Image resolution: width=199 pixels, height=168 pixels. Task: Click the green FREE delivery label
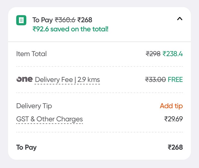tap(175, 80)
